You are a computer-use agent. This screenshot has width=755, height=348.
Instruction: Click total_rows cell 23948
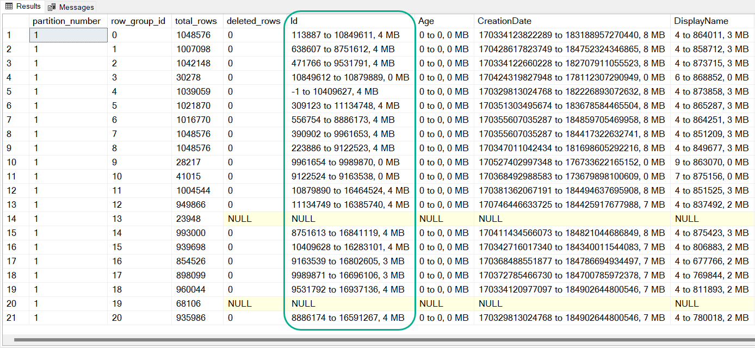click(197, 219)
